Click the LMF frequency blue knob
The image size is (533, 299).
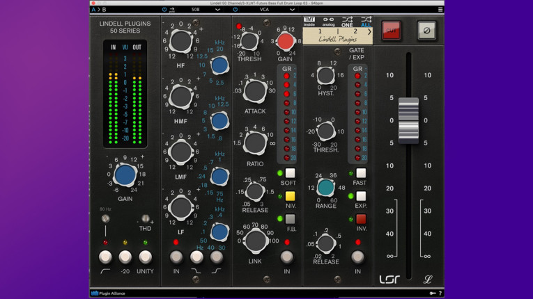(x=219, y=177)
